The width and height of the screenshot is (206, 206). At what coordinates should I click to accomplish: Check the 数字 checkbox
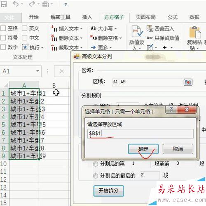(x=3, y=47)
